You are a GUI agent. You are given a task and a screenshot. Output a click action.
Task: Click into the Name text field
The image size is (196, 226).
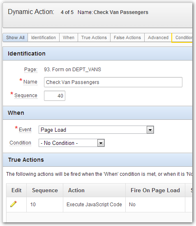point(113,82)
